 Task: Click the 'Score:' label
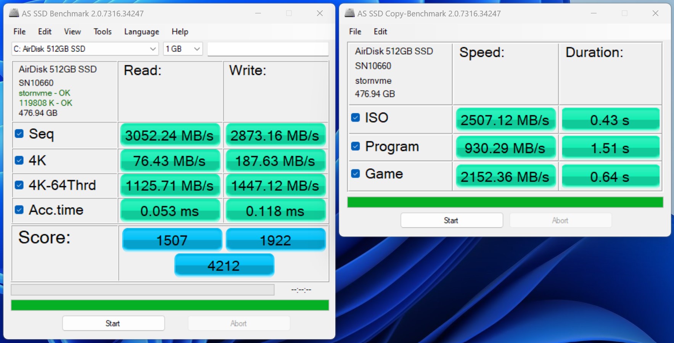click(44, 237)
